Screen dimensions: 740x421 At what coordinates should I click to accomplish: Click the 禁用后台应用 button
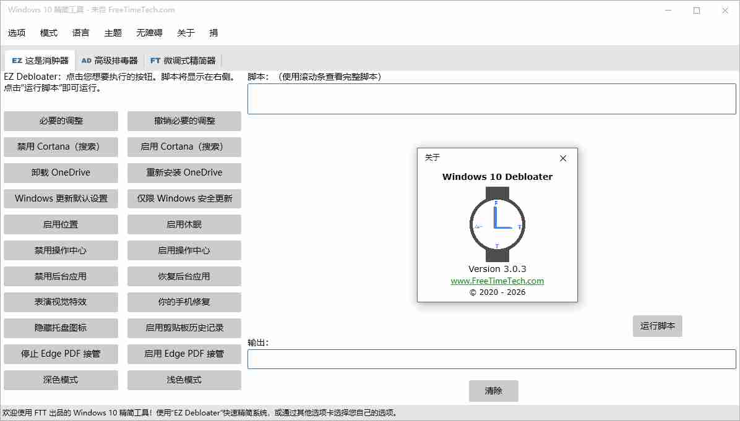click(61, 276)
